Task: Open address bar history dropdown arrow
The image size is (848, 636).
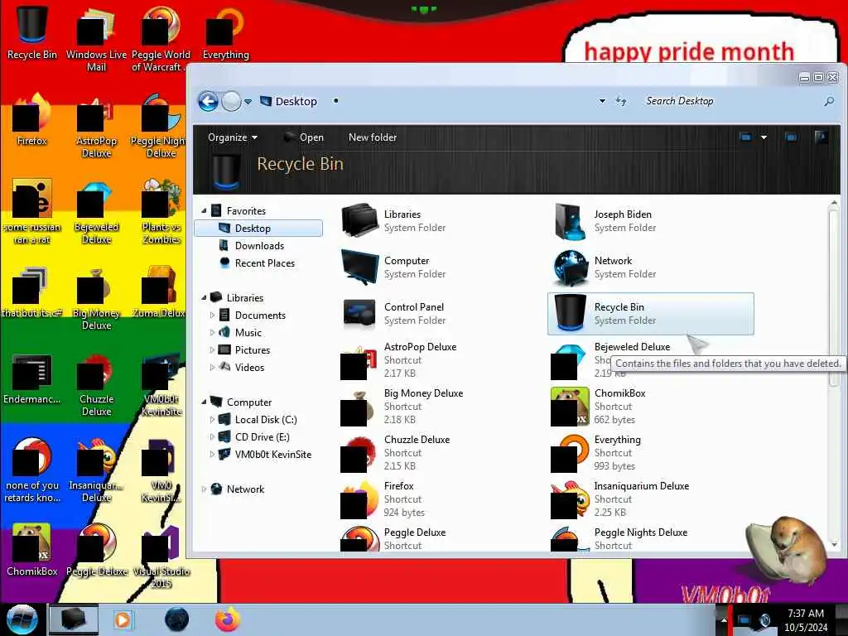Action: click(x=602, y=101)
